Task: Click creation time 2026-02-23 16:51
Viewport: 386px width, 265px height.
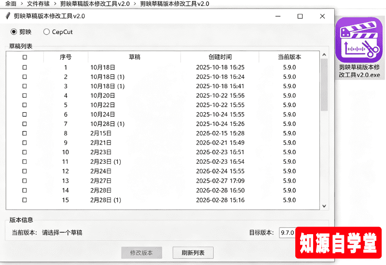Action: coord(220,152)
